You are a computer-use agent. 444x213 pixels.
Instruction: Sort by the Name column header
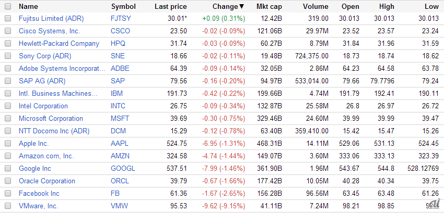coord(28,7)
